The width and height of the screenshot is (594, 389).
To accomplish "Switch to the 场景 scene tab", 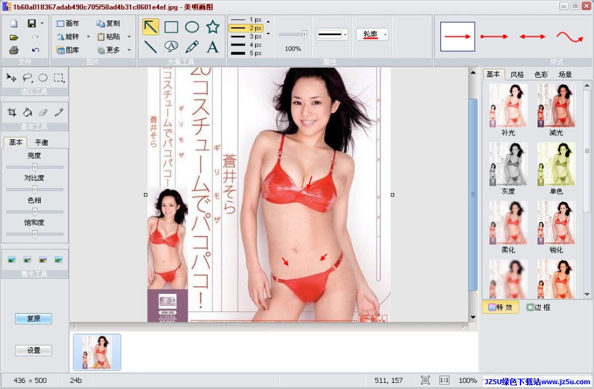I will (565, 75).
